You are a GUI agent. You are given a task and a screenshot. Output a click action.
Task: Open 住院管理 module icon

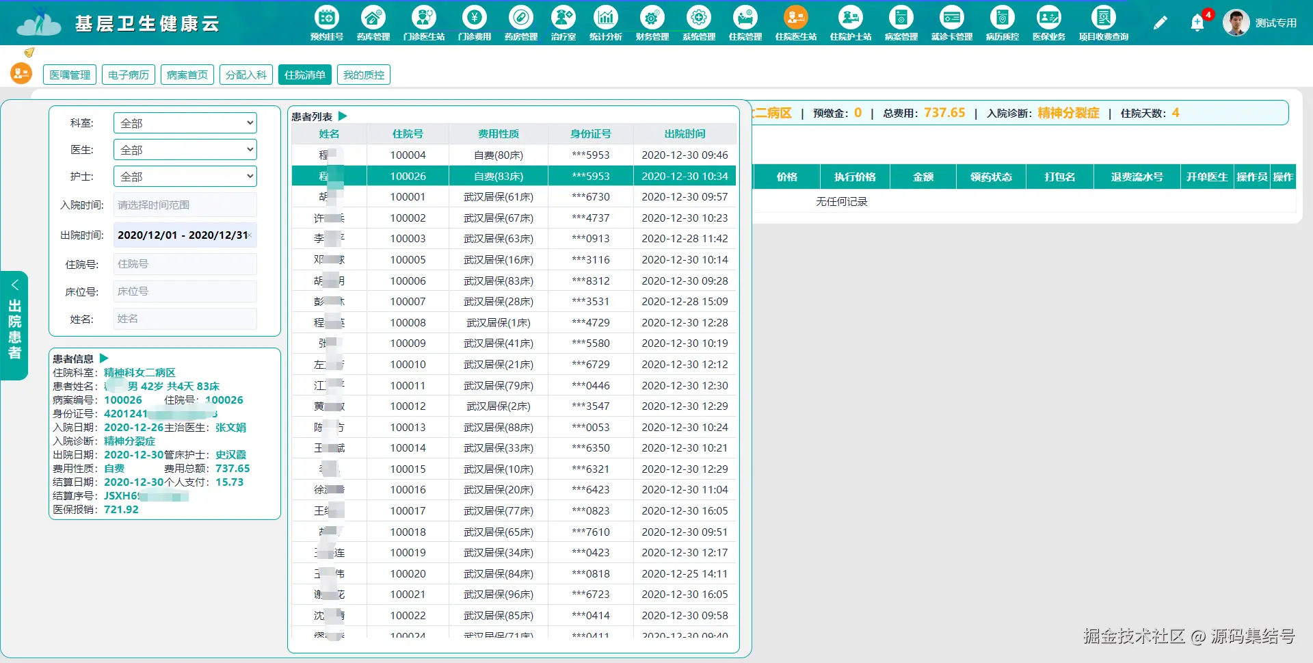pos(745,17)
